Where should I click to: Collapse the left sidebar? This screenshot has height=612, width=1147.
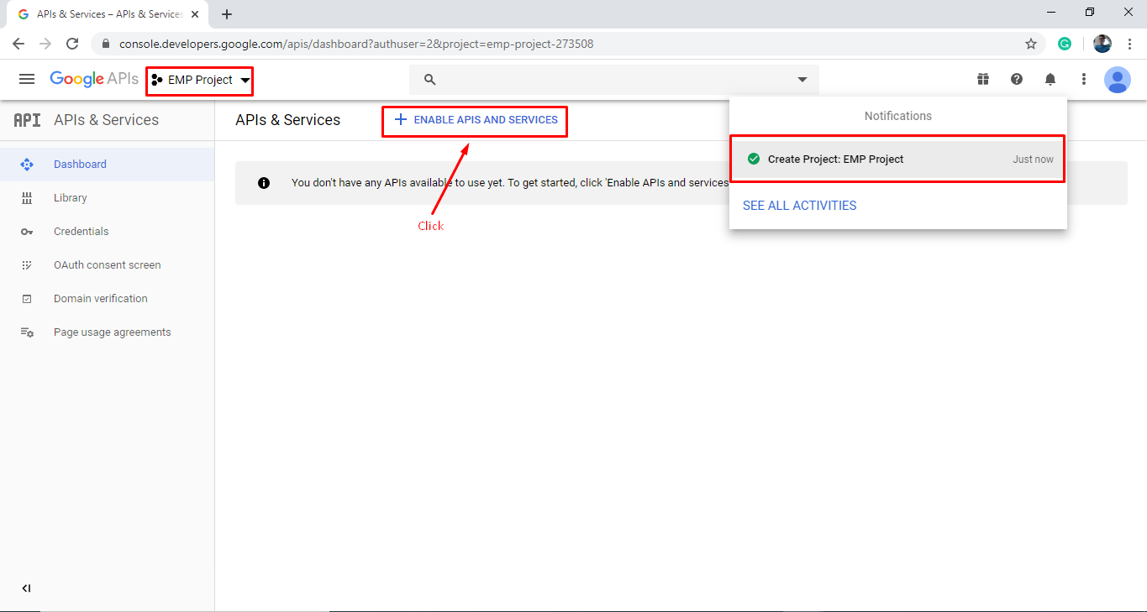(x=26, y=588)
